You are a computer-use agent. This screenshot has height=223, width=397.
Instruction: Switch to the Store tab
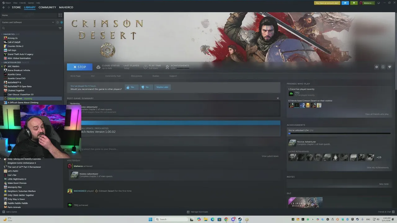pos(16,7)
